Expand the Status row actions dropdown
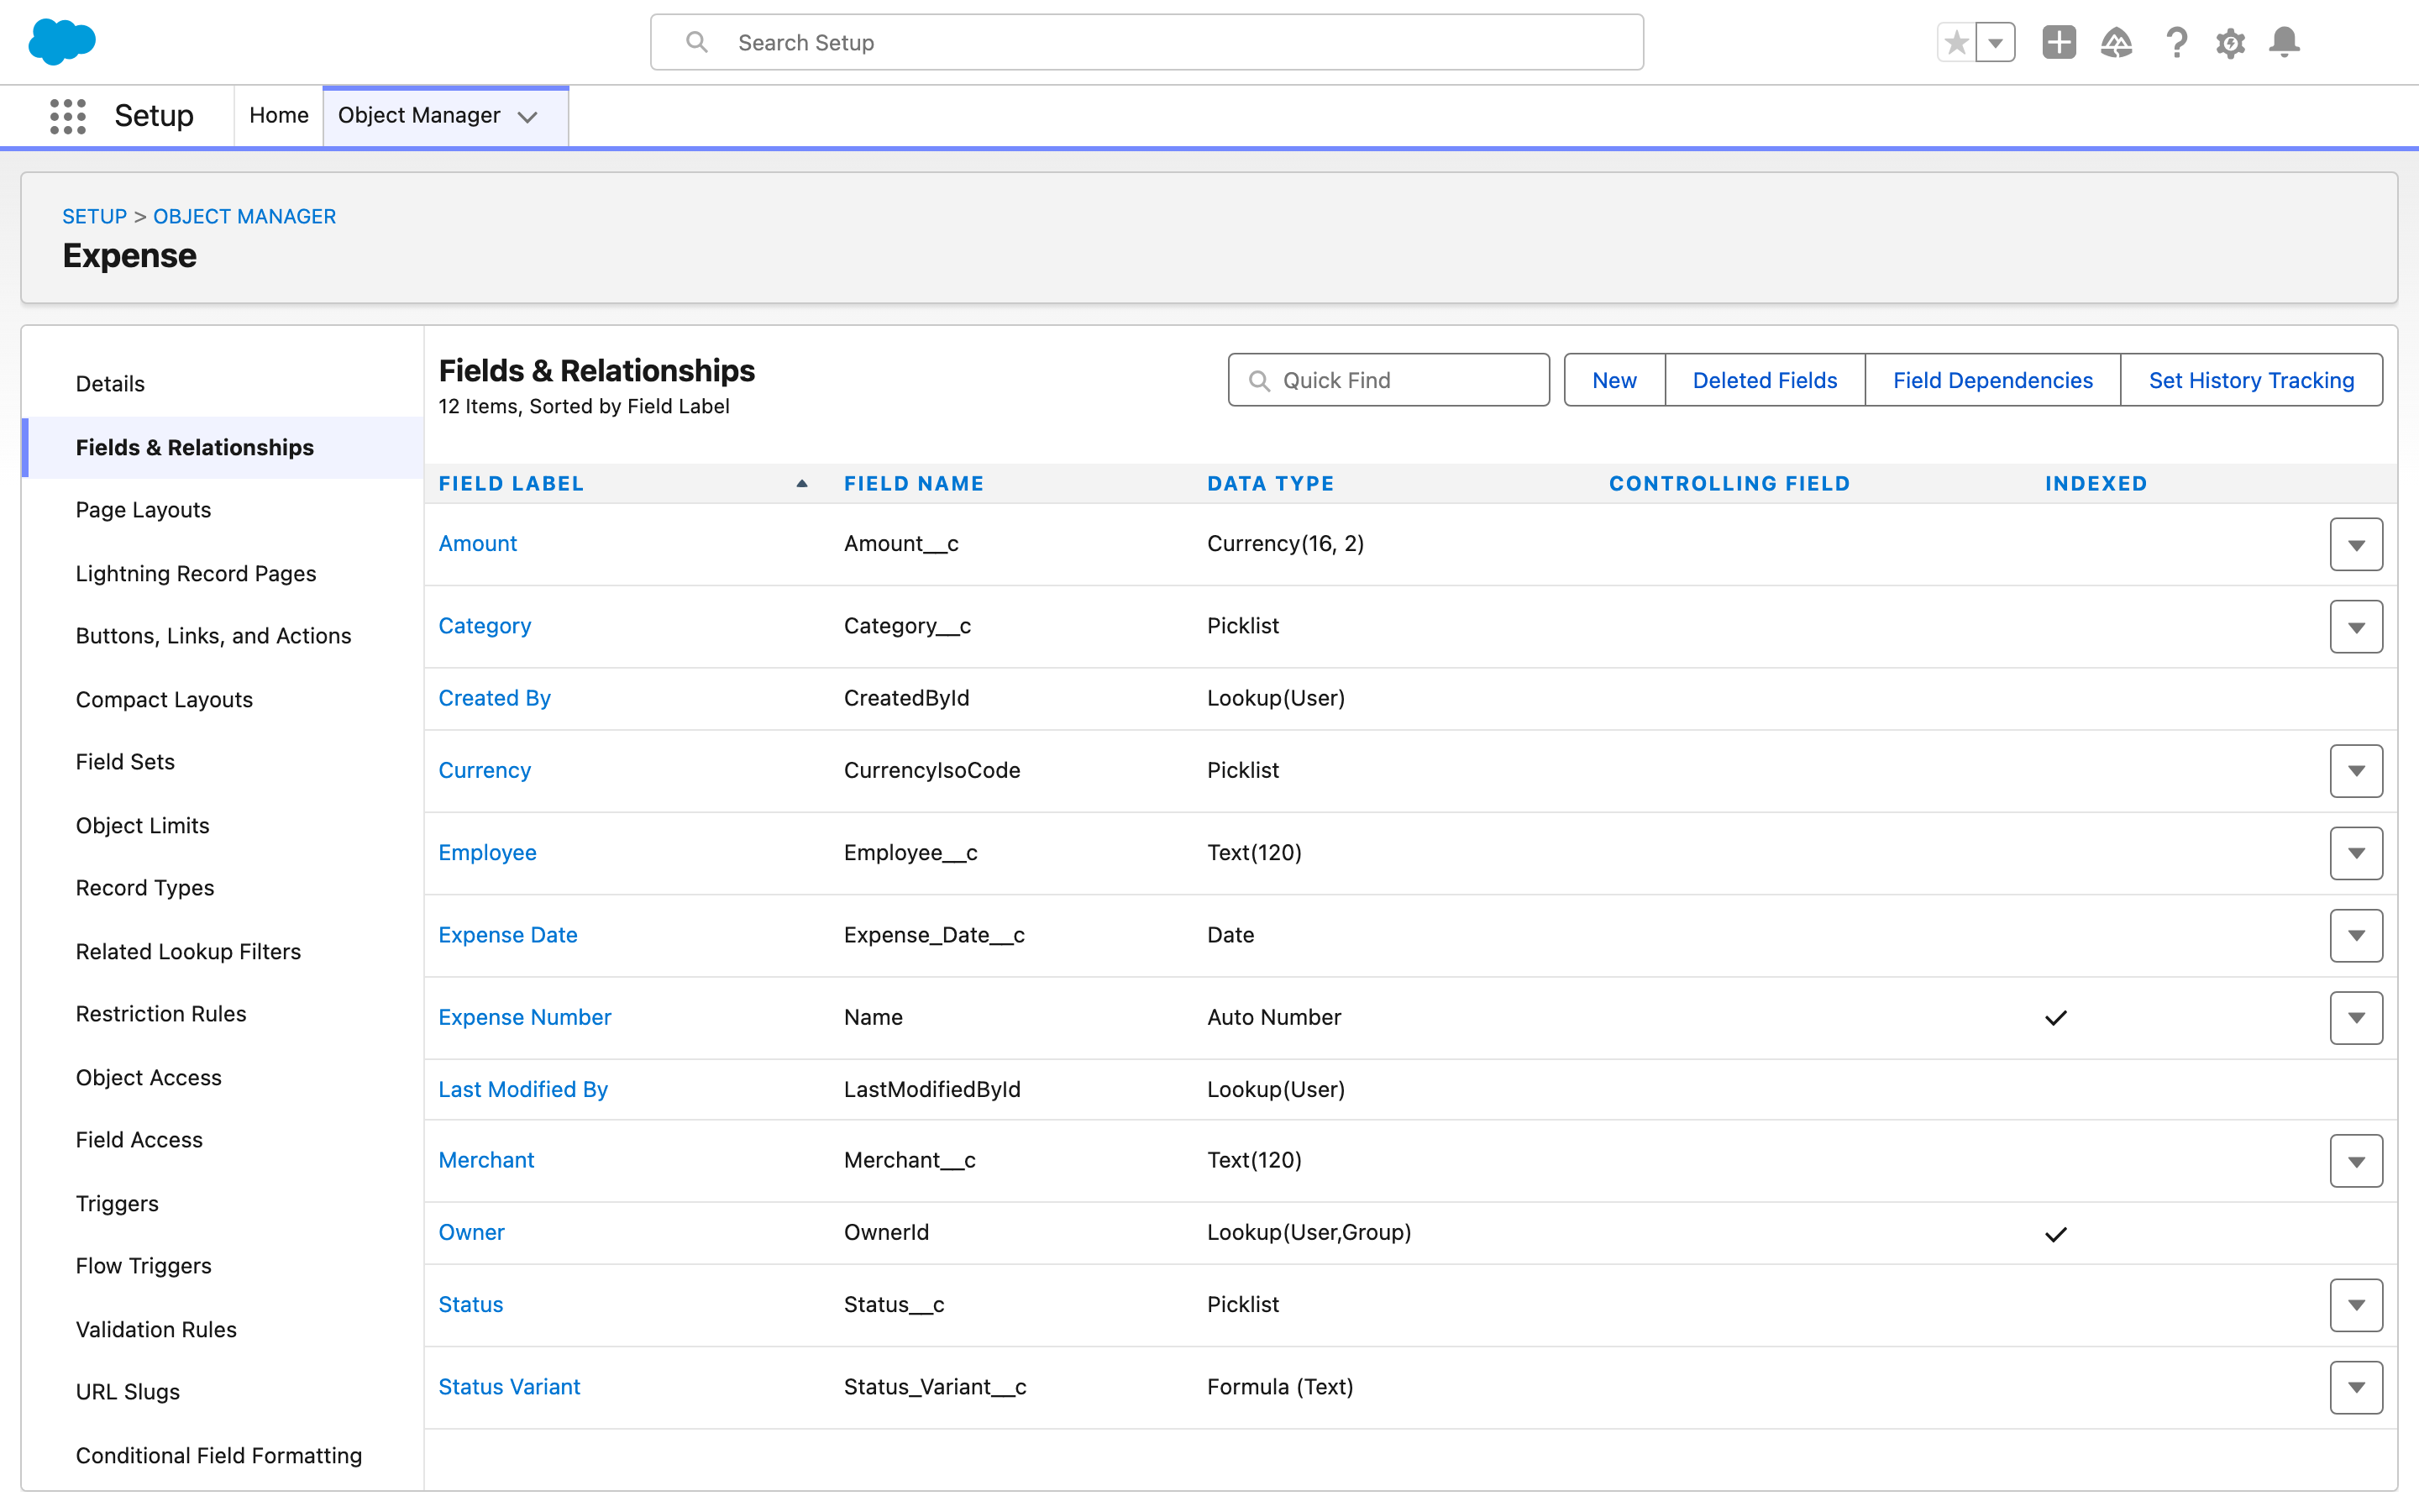This screenshot has height=1512, width=2419. [2356, 1305]
